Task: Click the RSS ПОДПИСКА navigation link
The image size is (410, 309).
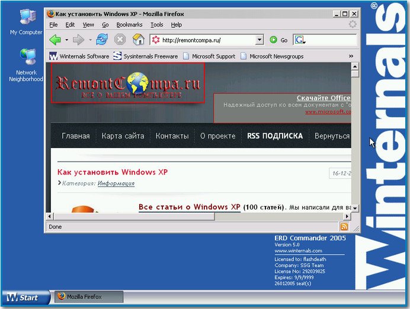Action: point(275,136)
